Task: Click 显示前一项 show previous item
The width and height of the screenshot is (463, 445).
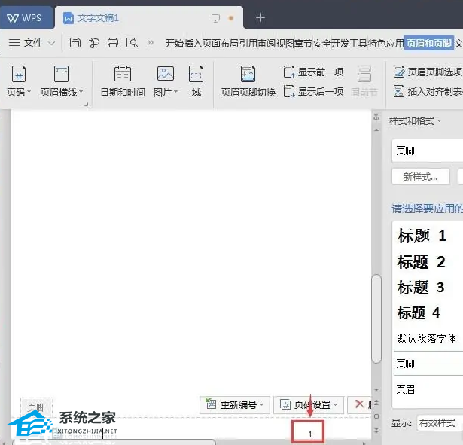Action: coord(313,72)
